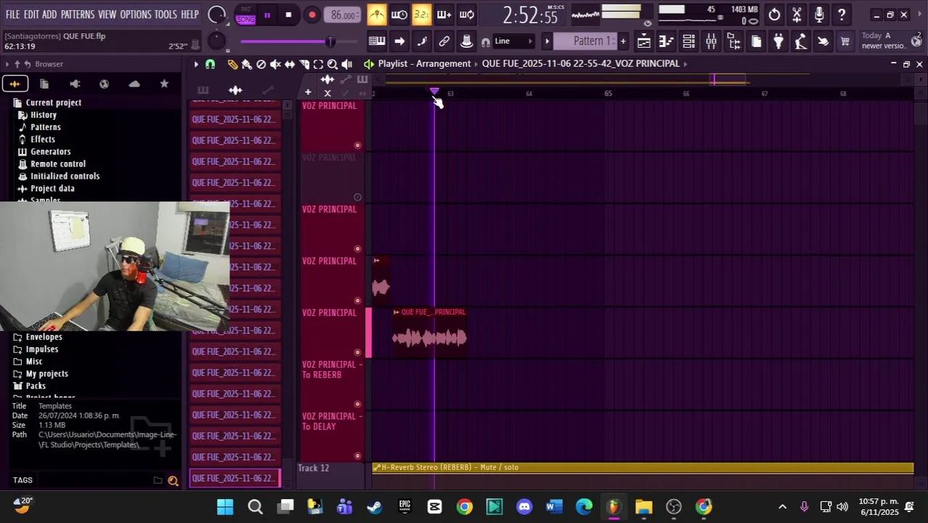Open the OPTIONS menu
Screen dimensions: 928x523
coord(136,15)
